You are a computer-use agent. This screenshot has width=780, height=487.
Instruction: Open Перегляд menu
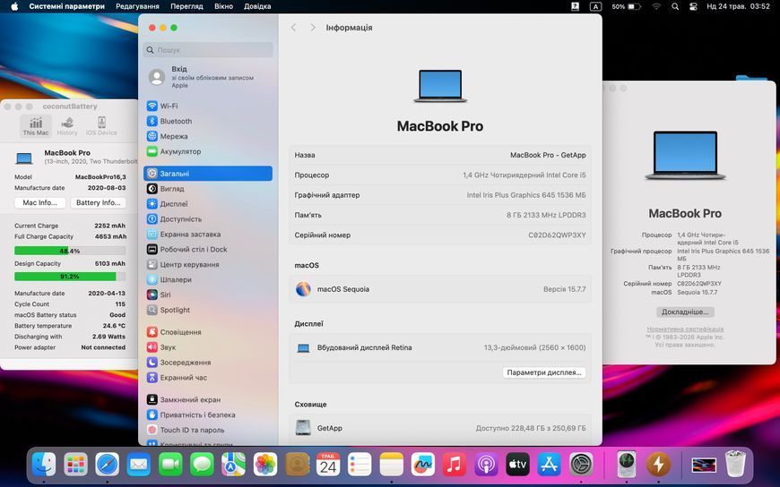coord(186,6)
